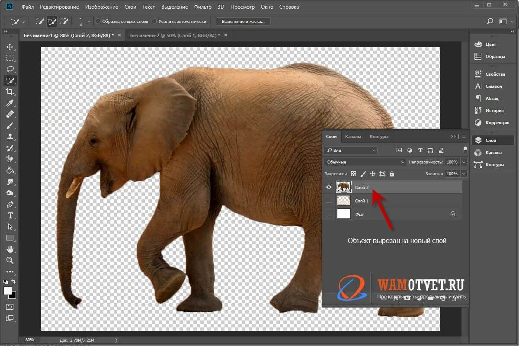
Task: Toggle the layer filter on/off switch
Action: [x=465, y=150]
